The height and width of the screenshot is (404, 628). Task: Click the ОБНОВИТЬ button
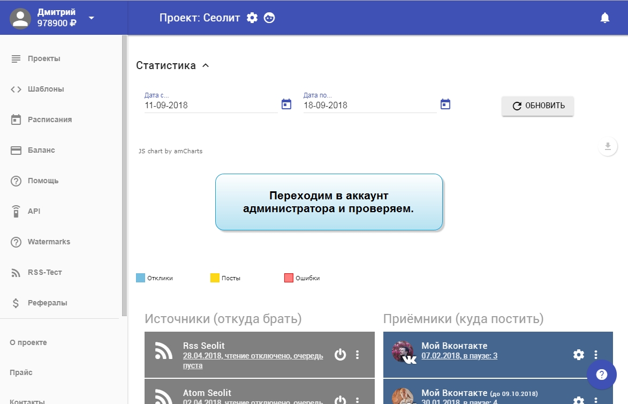tap(538, 106)
